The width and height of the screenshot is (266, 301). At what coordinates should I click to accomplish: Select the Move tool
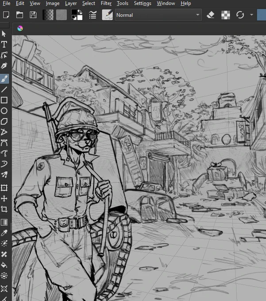click(x=4, y=198)
